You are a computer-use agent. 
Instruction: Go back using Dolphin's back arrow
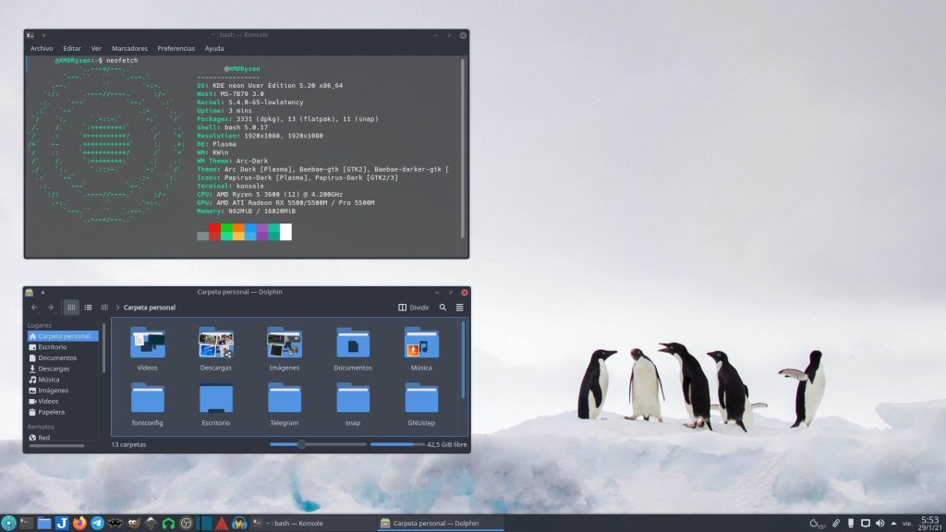(34, 308)
